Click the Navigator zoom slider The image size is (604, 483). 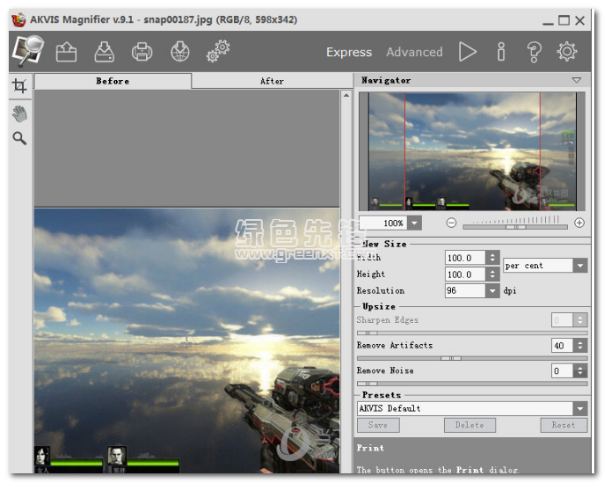click(x=515, y=227)
